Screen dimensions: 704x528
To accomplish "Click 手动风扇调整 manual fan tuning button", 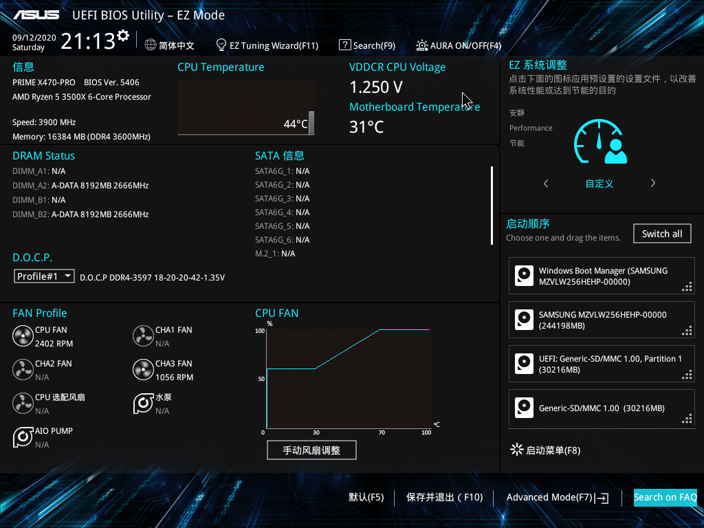I will [311, 450].
